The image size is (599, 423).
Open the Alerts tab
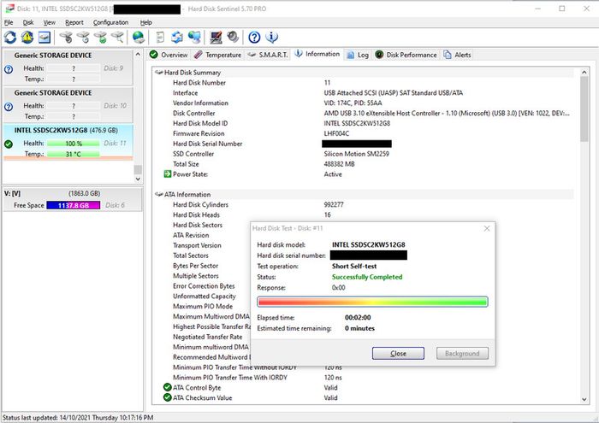point(457,55)
